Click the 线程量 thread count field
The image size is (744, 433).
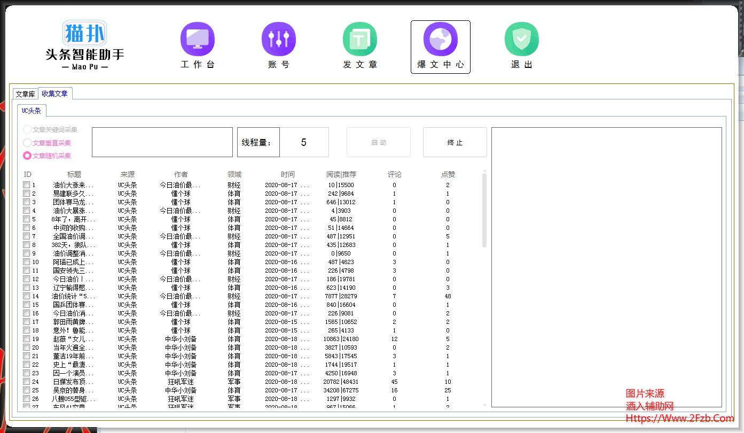point(304,142)
